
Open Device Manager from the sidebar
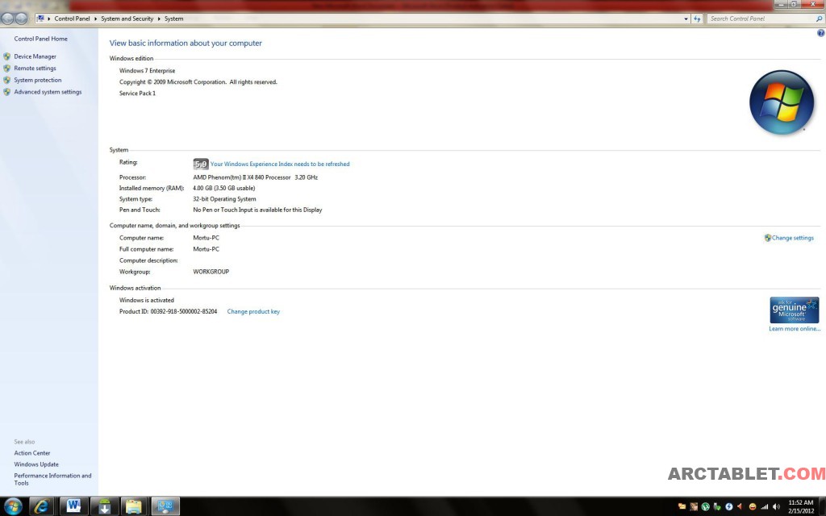pos(35,56)
